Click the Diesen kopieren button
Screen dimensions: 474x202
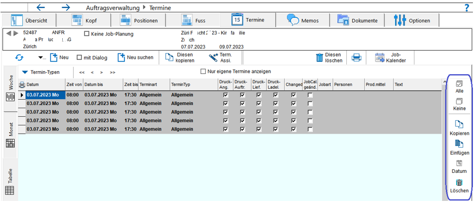(x=180, y=58)
